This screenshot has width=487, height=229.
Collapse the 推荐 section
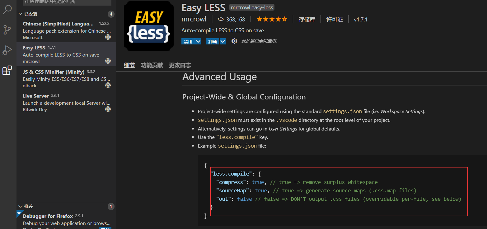(x=21, y=206)
